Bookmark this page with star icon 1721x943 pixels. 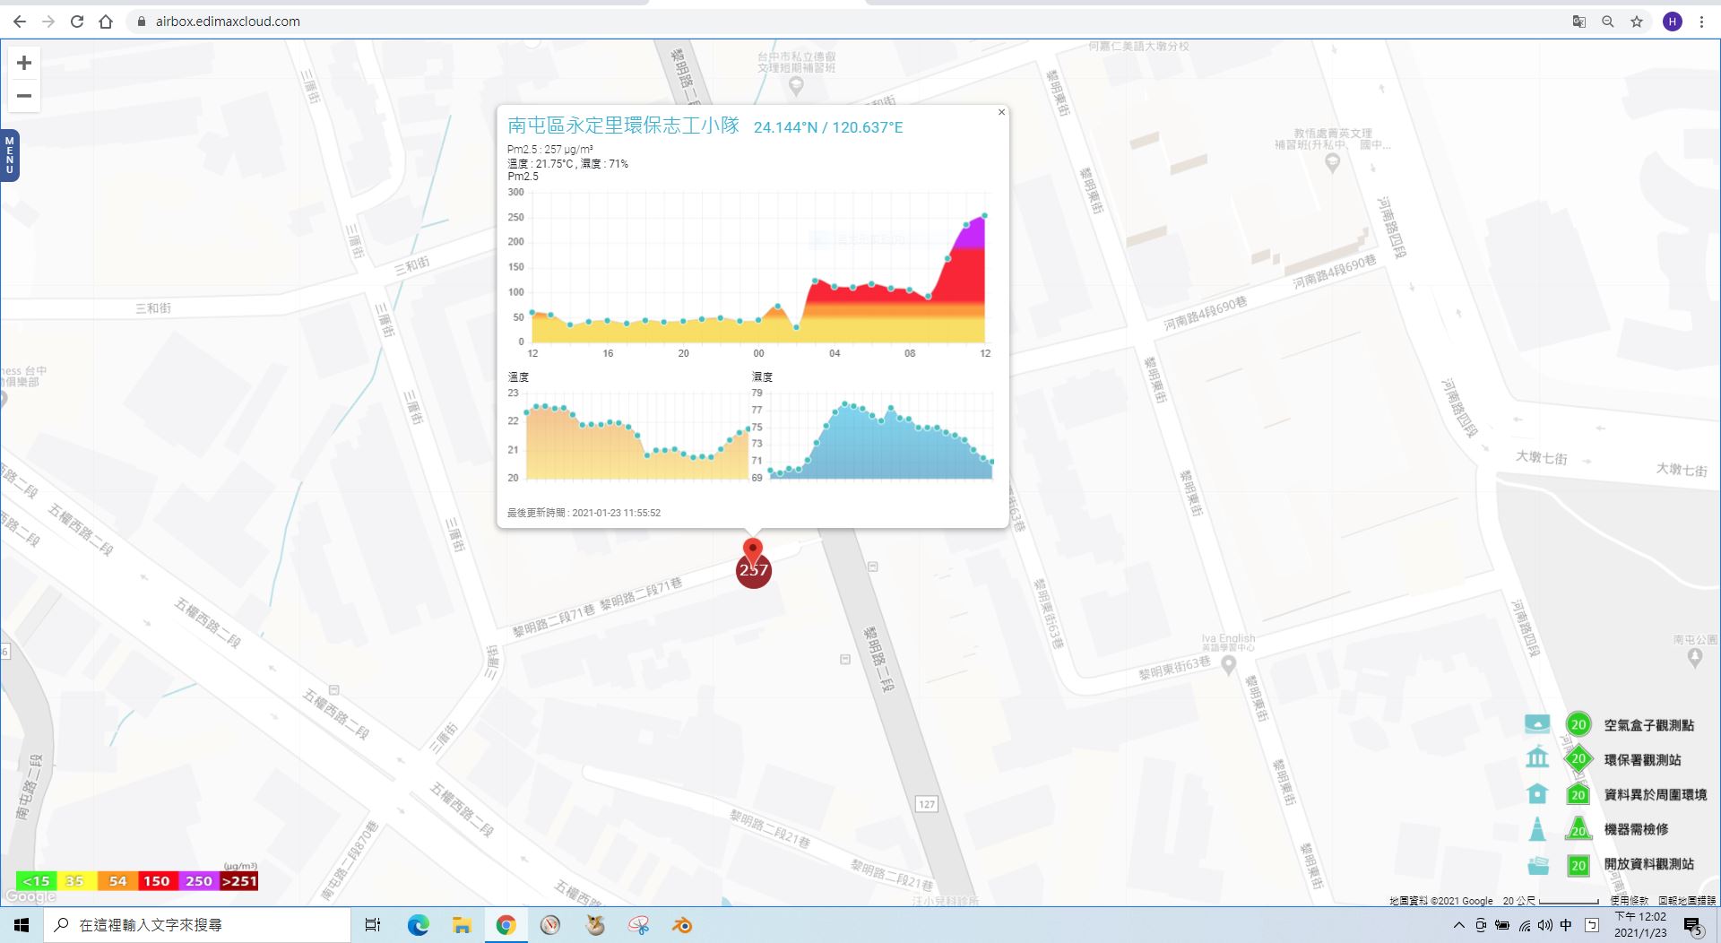pos(1637,22)
